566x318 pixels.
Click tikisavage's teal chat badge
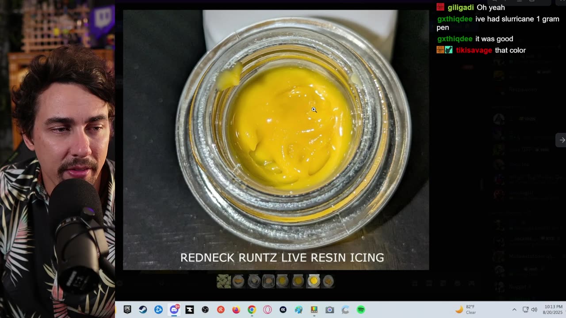(x=449, y=50)
